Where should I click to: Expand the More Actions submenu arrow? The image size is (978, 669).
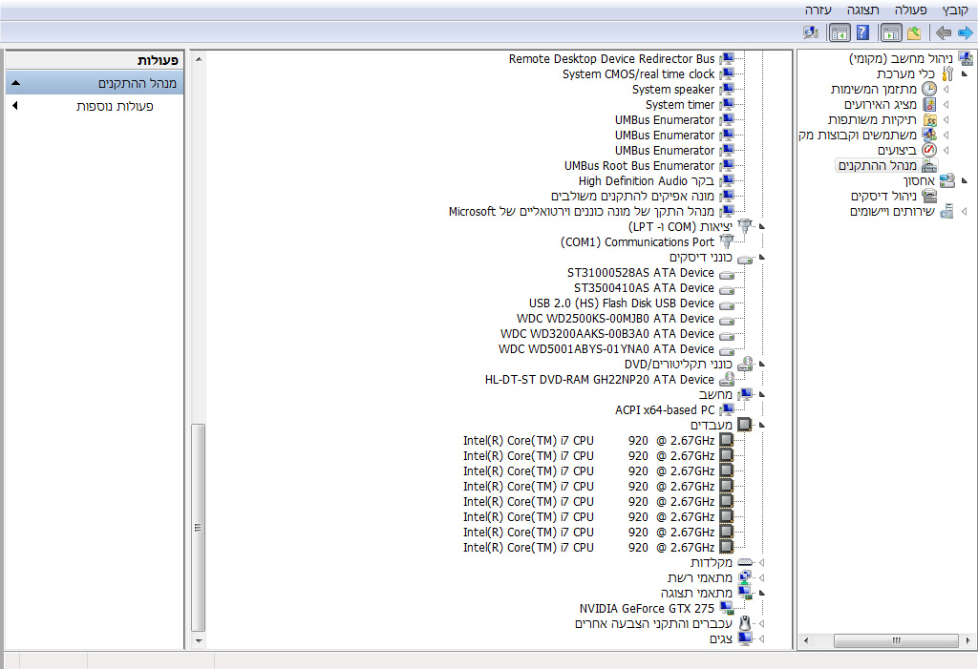pyautogui.click(x=15, y=106)
